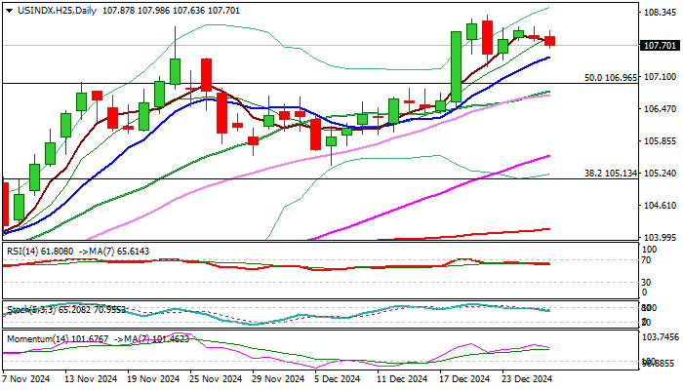
Task: Click the 106.490 price axis label
Action: tap(661, 109)
